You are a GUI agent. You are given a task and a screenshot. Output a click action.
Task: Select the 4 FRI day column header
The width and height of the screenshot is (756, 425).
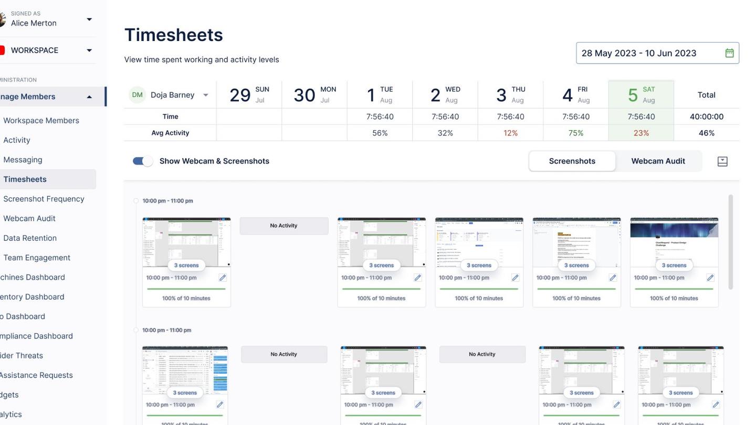(576, 95)
